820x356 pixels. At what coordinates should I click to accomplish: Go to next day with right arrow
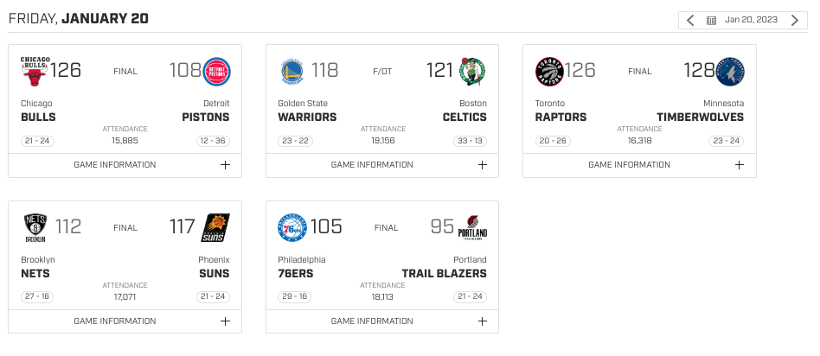tap(795, 21)
